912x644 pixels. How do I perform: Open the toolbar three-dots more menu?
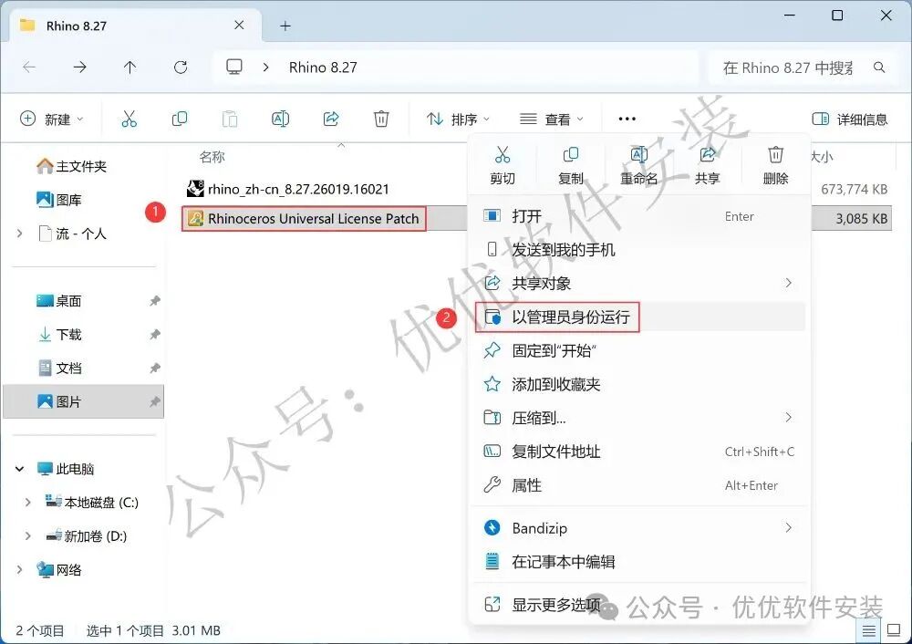[x=627, y=119]
